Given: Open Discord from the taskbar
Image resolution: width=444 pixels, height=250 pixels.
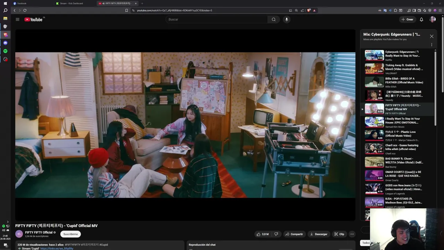Looking at the screenshot, I should tap(5, 43).
